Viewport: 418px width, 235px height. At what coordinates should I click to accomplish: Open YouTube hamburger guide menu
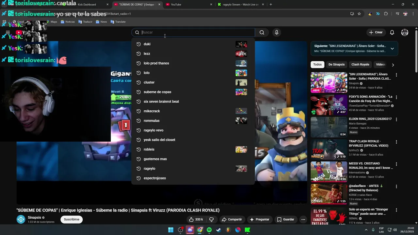(x=8, y=32)
